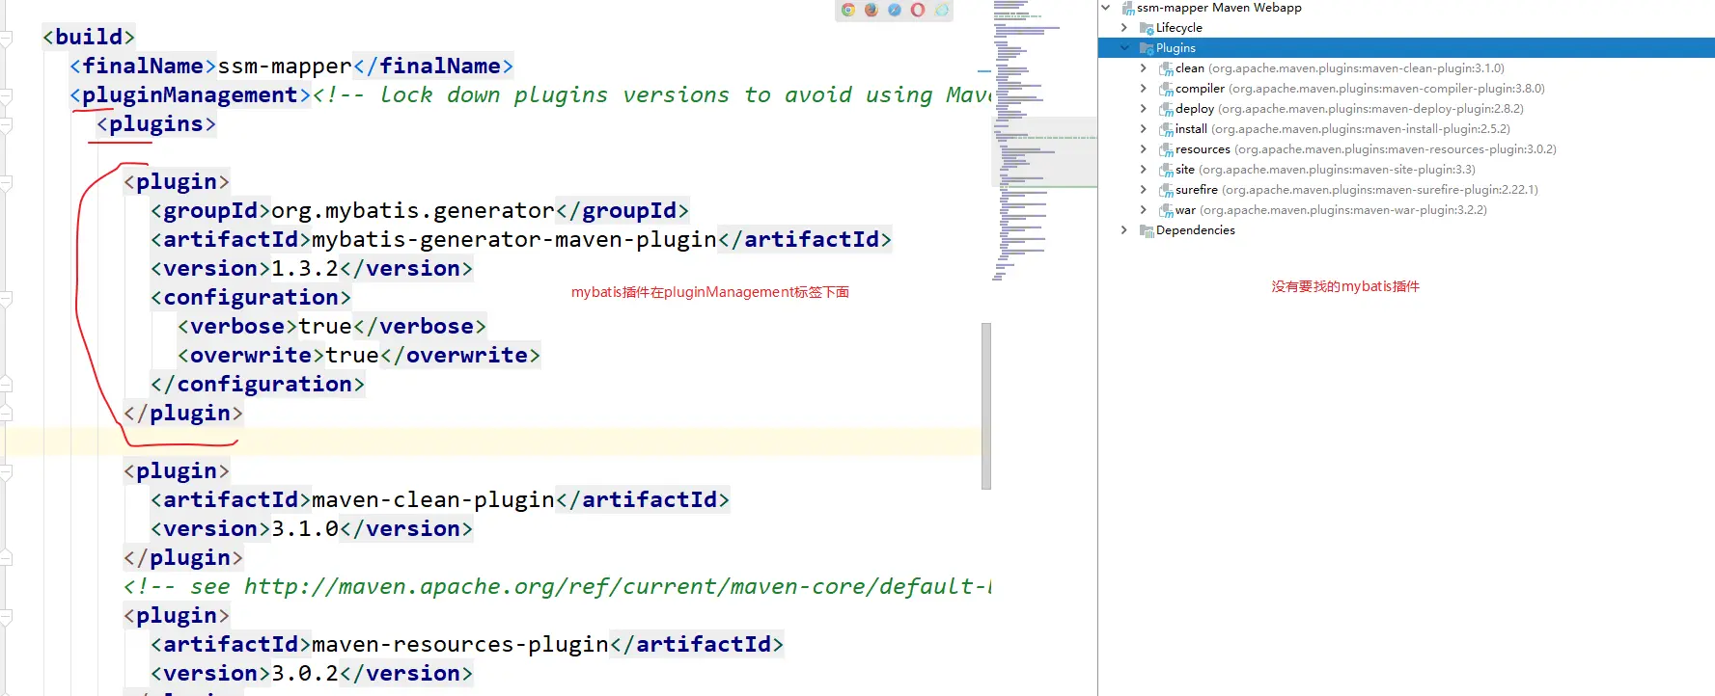Open preview in Internet Explorer browser icon
Viewport: 1715px width, 696px height.
[941, 10]
